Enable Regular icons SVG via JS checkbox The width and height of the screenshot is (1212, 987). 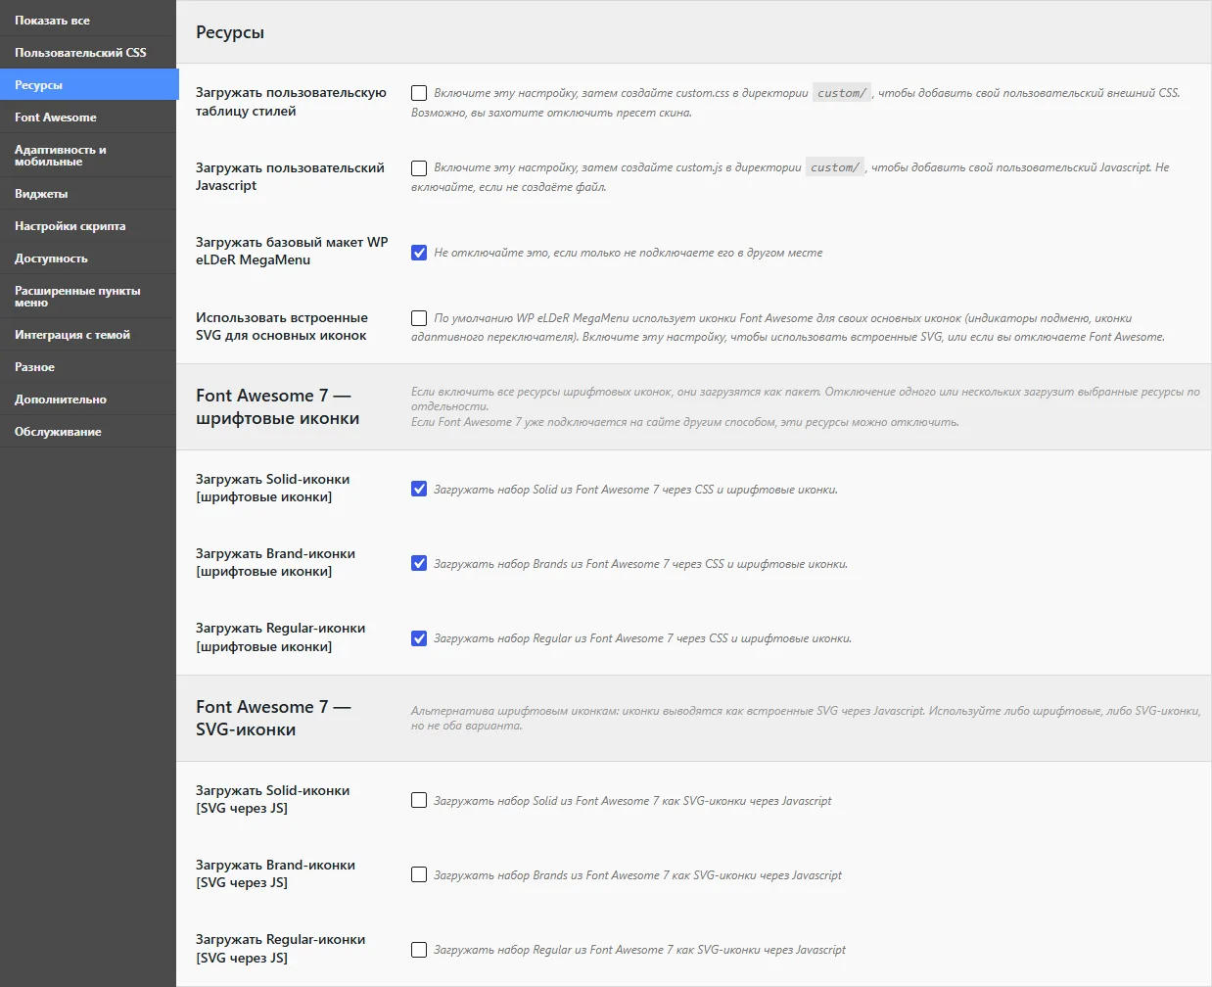pyautogui.click(x=419, y=950)
